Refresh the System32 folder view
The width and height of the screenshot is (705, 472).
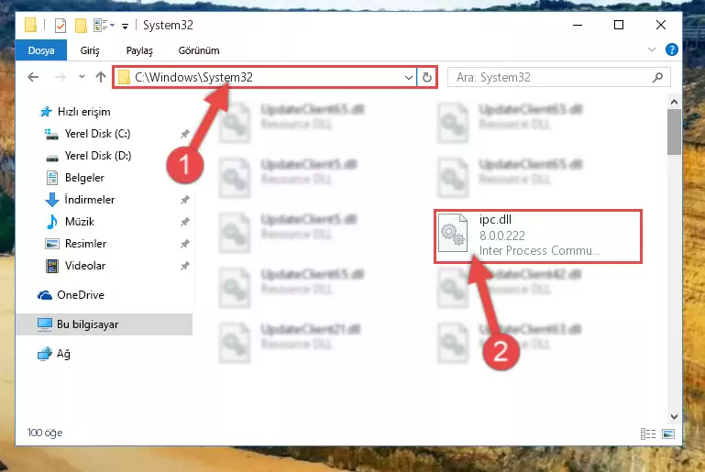click(426, 77)
